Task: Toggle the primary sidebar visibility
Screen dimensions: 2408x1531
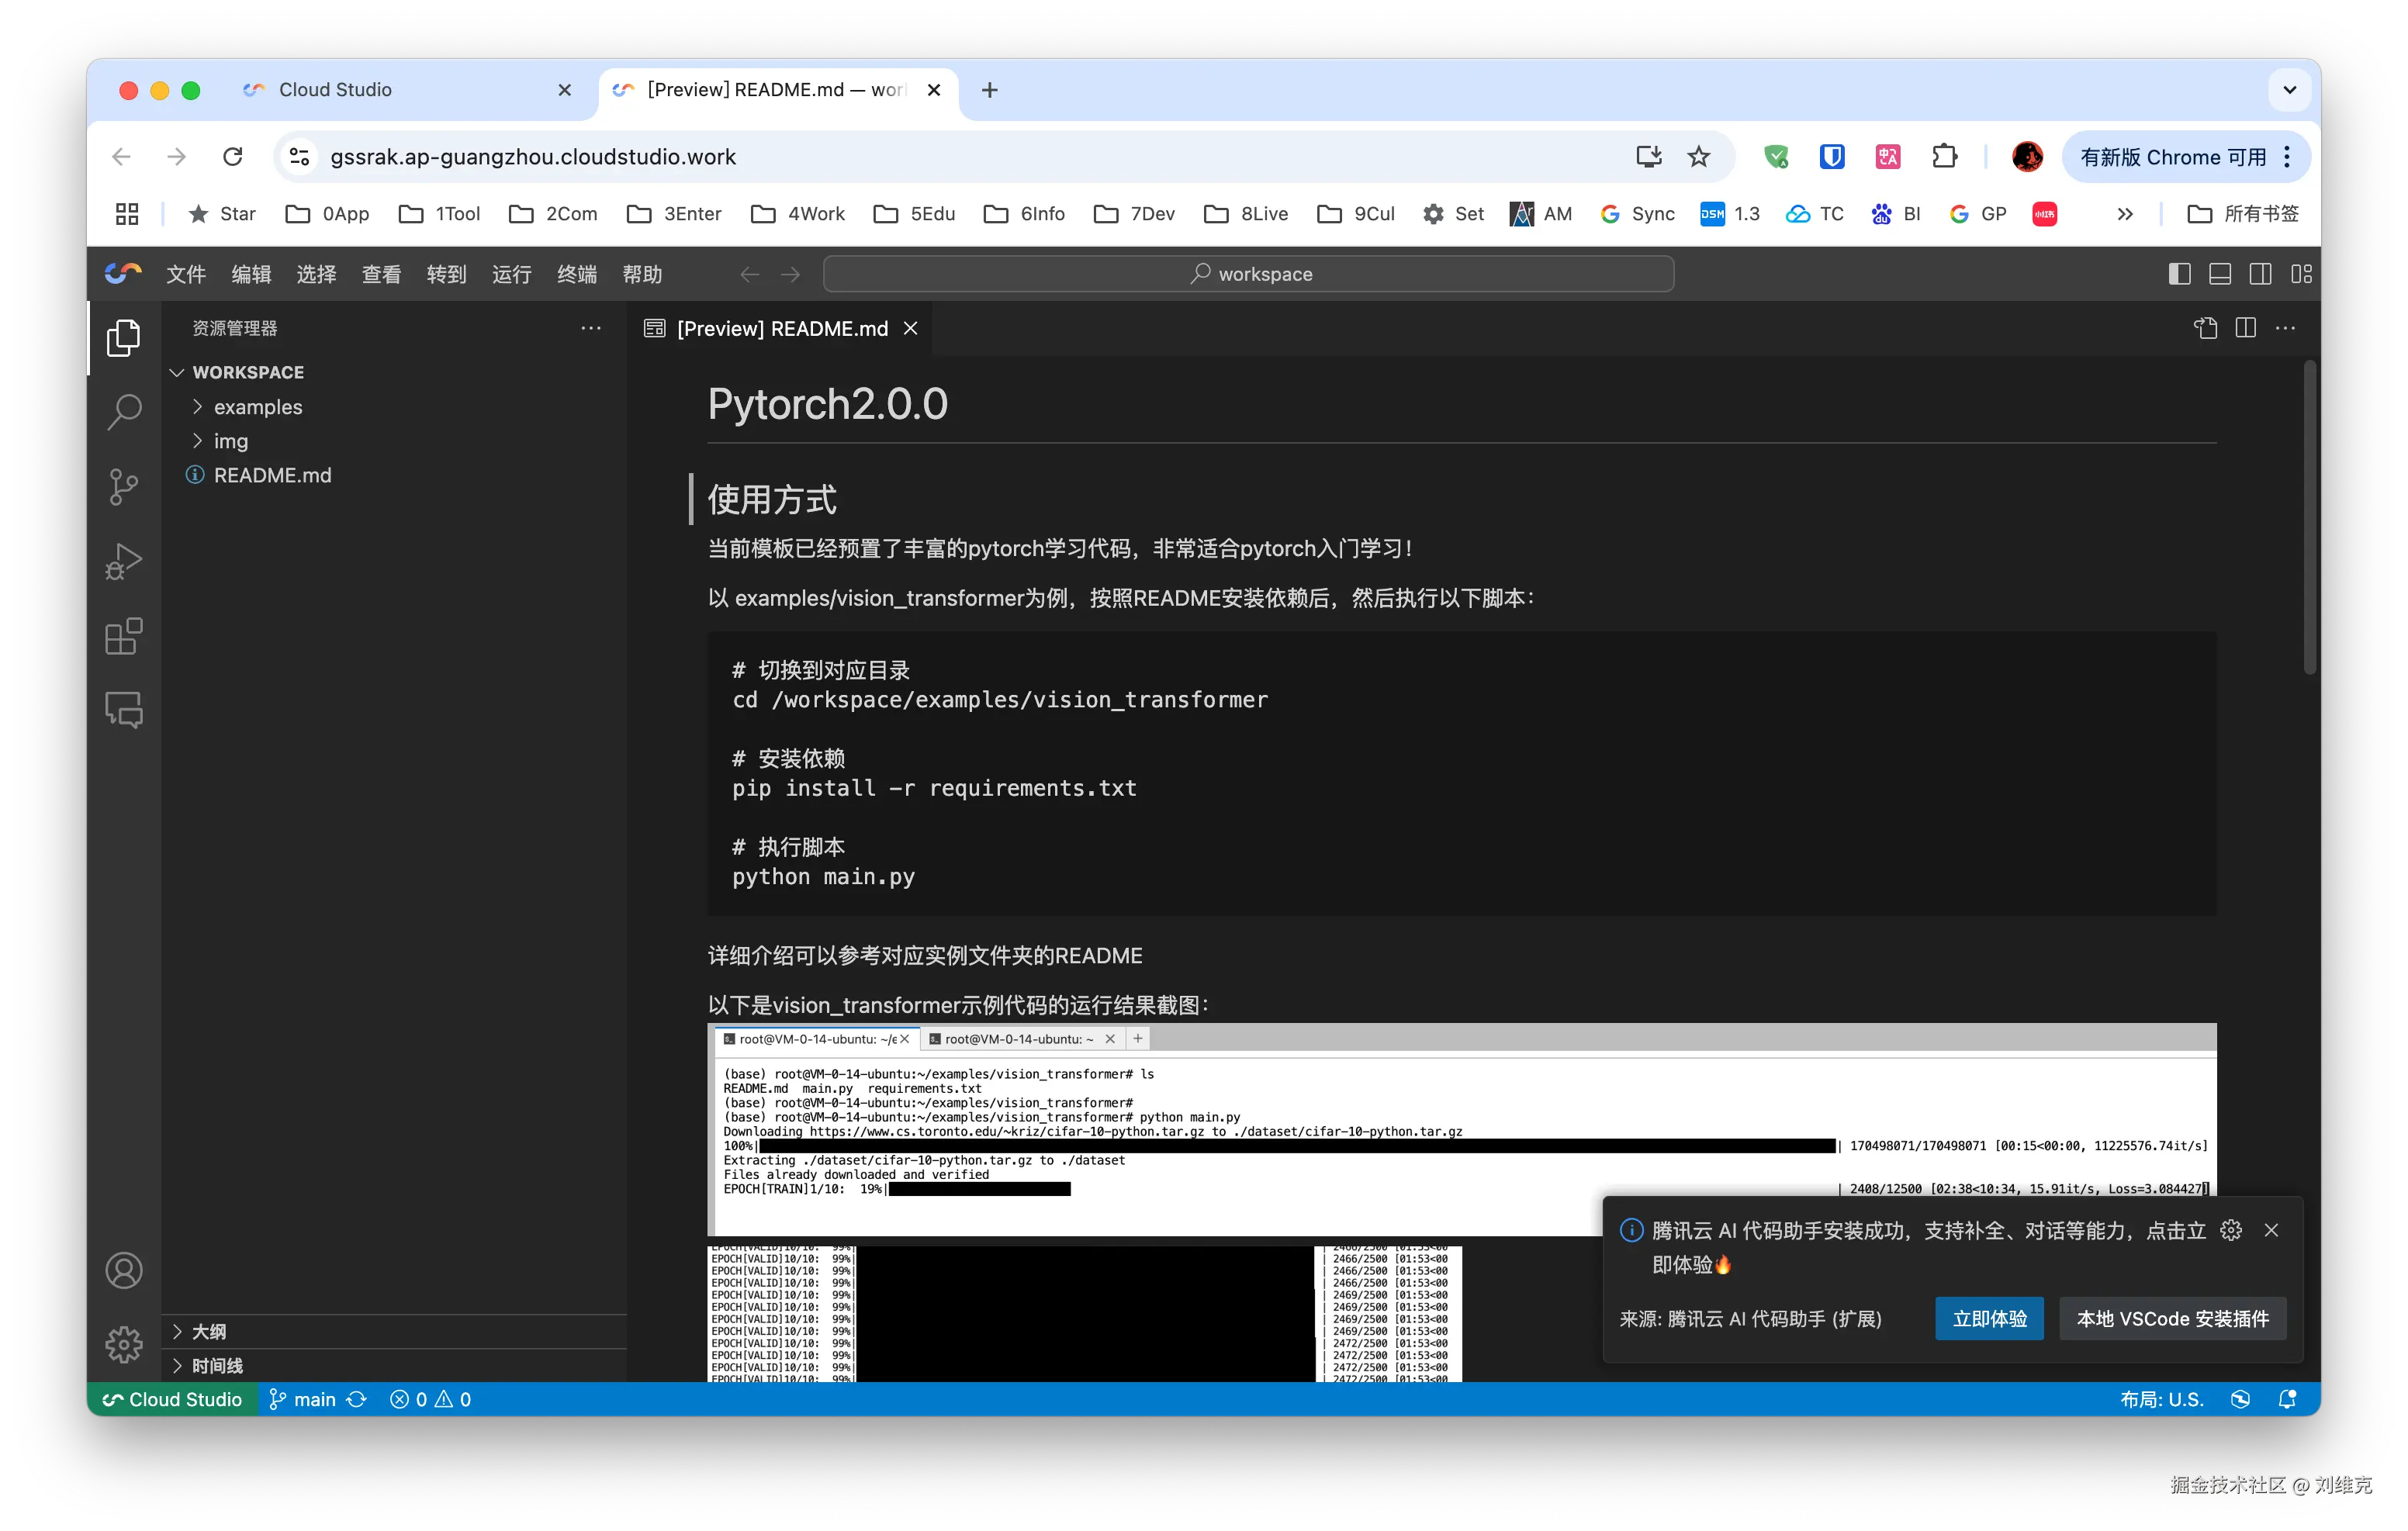Action: coord(2179,273)
